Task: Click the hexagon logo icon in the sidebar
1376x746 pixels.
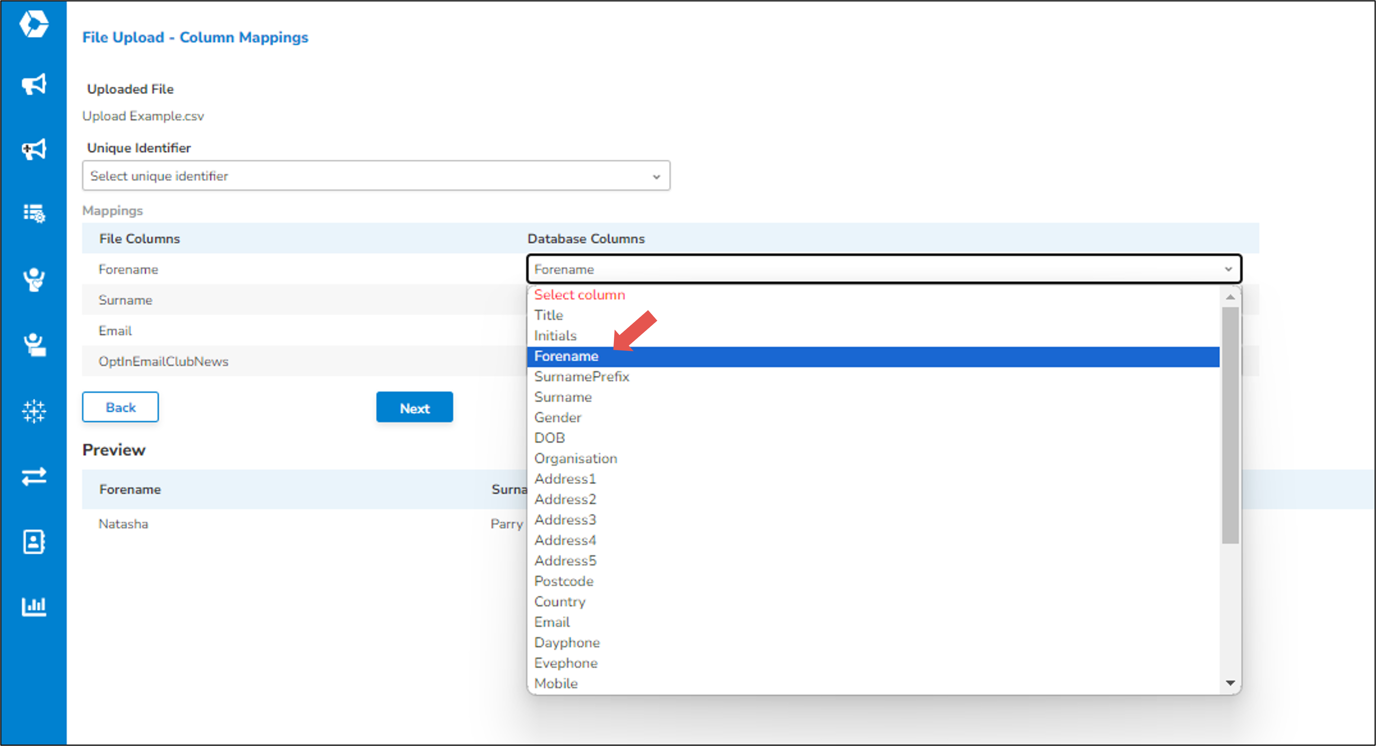Action: tap(34, 24)
